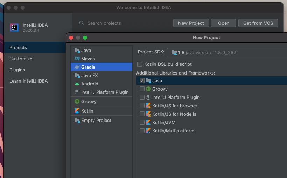Open Customize section in Welcome sidebar
This screenshot has height=178, width=287.
coord(35,59)
